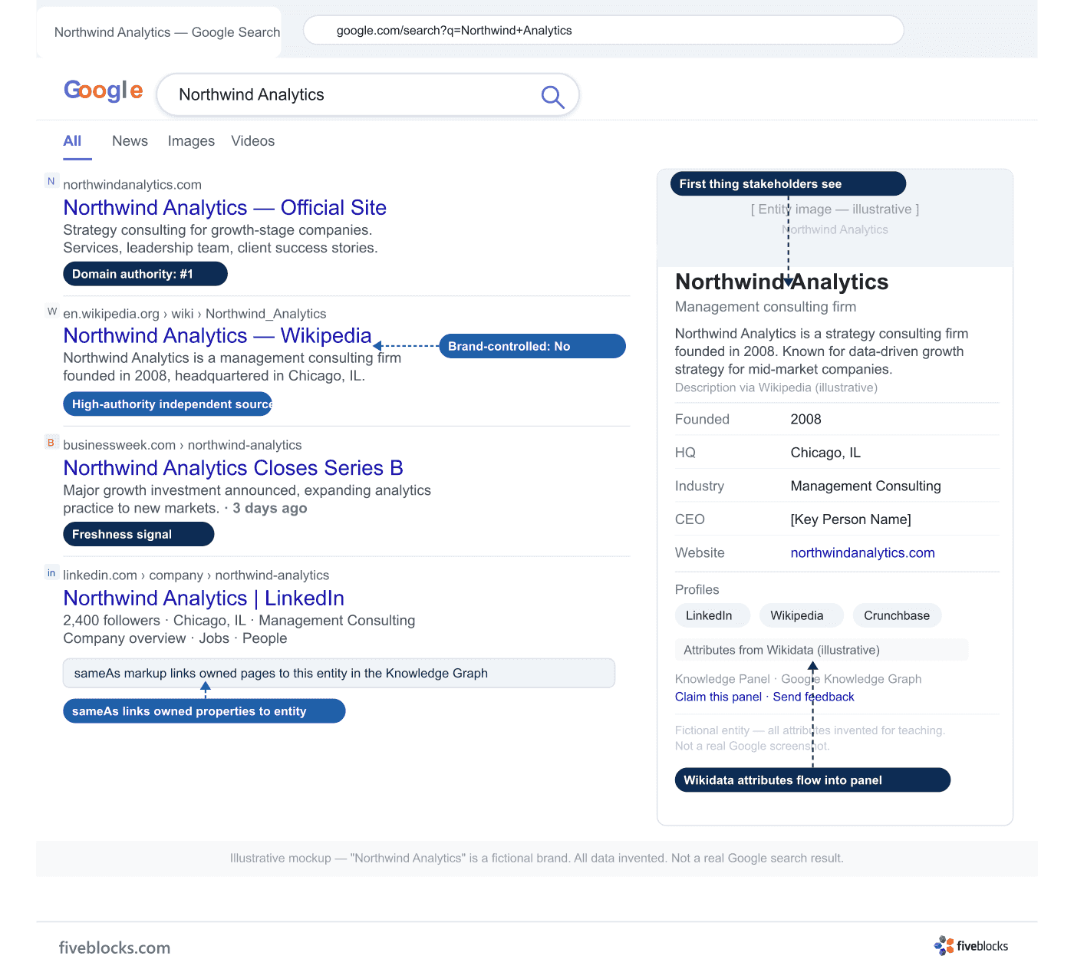Viewport: 1074px width, 979px height.
Task: Click the '3 days ago' timestamp
Action: 270,509
